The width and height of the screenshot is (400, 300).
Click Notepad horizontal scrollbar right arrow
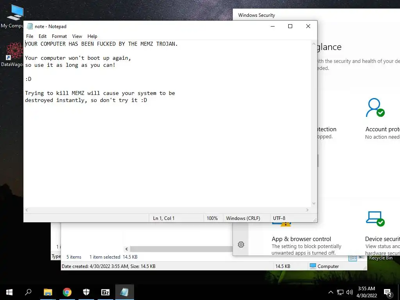coord(307,210)
